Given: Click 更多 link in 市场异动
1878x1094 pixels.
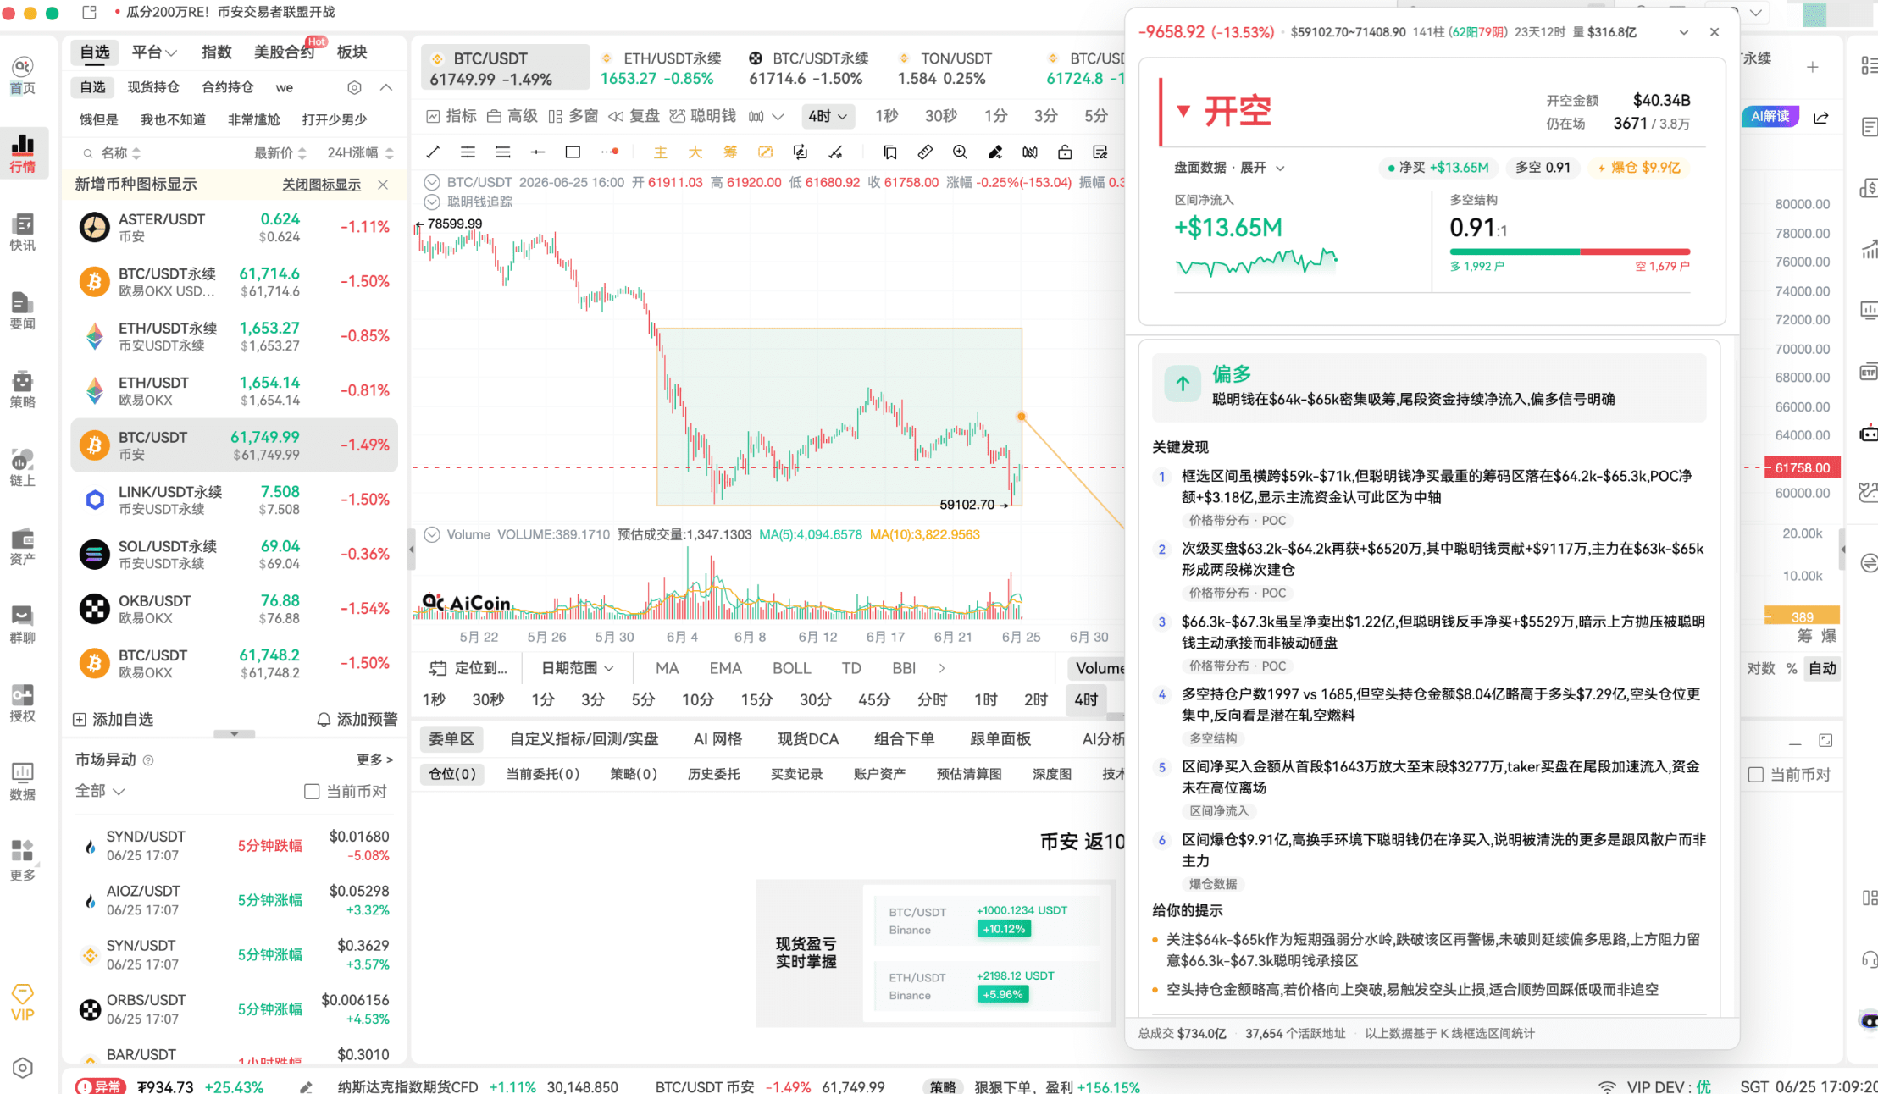Looking at the screenshot, I should pos(375,760).
